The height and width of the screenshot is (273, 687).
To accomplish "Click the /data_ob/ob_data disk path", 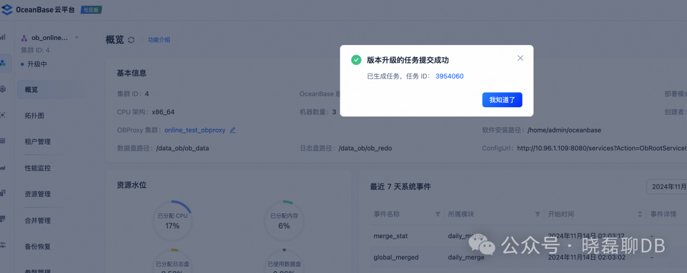I will click(183, 148).
